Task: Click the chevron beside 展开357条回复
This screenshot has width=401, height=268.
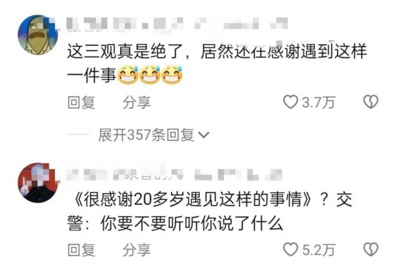Action: [x=204, y=135]
